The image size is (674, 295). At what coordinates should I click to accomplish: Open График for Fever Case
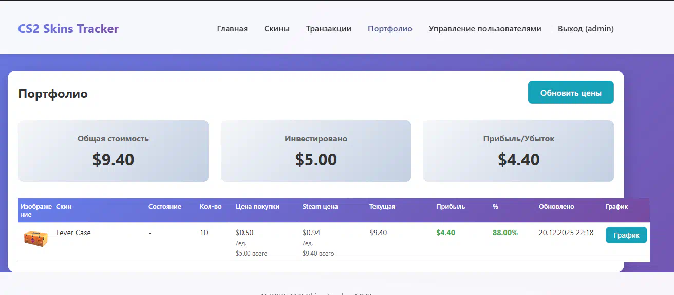point(626,235)
